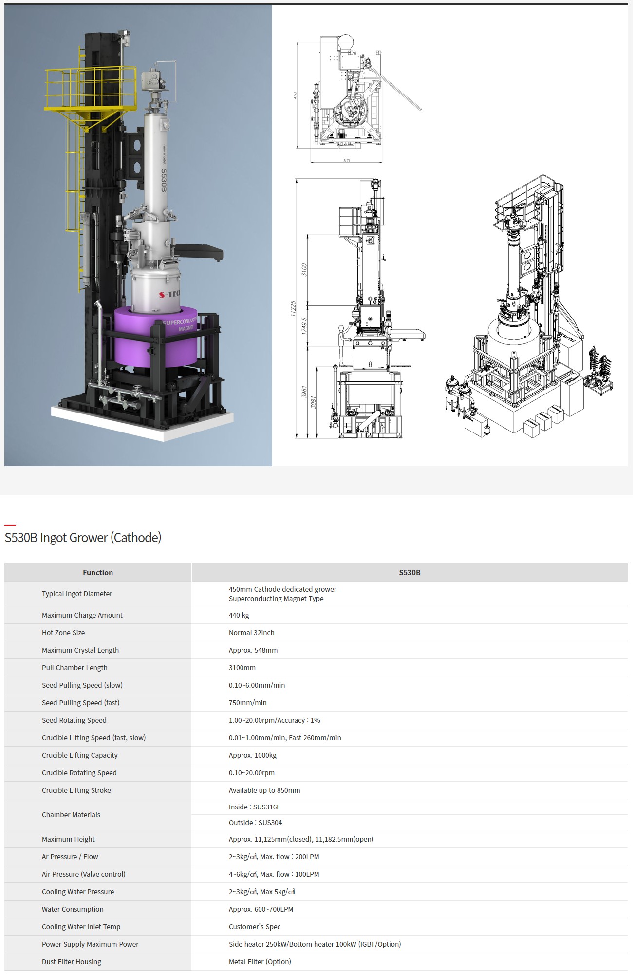Image resolution: width=633 pixels, height=976 pixels.
Task: Select 'Hot Zone Size' label
Action: 63,633
